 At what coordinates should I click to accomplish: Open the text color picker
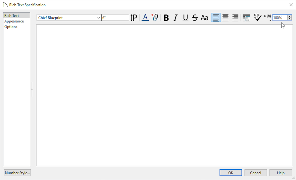pyautogui.click(x=145, y=18)
